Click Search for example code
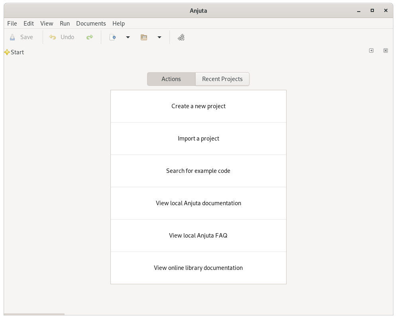Image resolution: width=397 pixels, height=319 pixels. pos(198,171)
